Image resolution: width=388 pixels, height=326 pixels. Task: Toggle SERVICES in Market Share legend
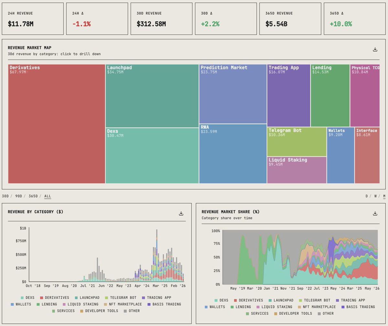click(x=257, y=313)
